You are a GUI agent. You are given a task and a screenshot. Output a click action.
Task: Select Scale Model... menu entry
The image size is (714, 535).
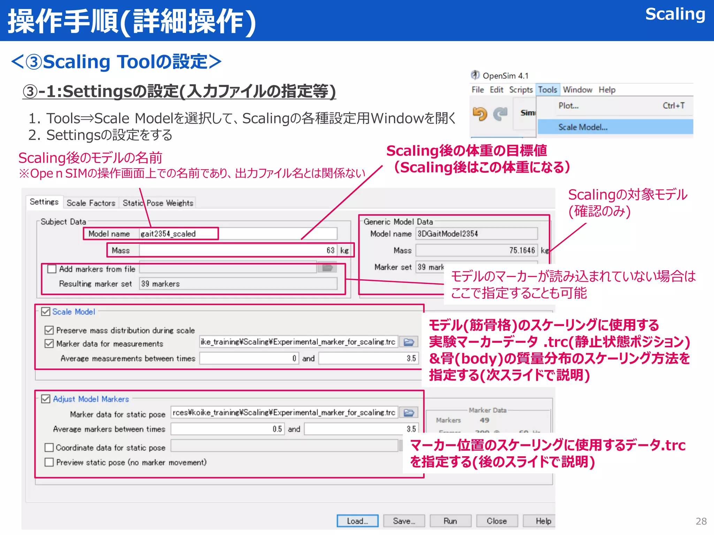(615, 127)
